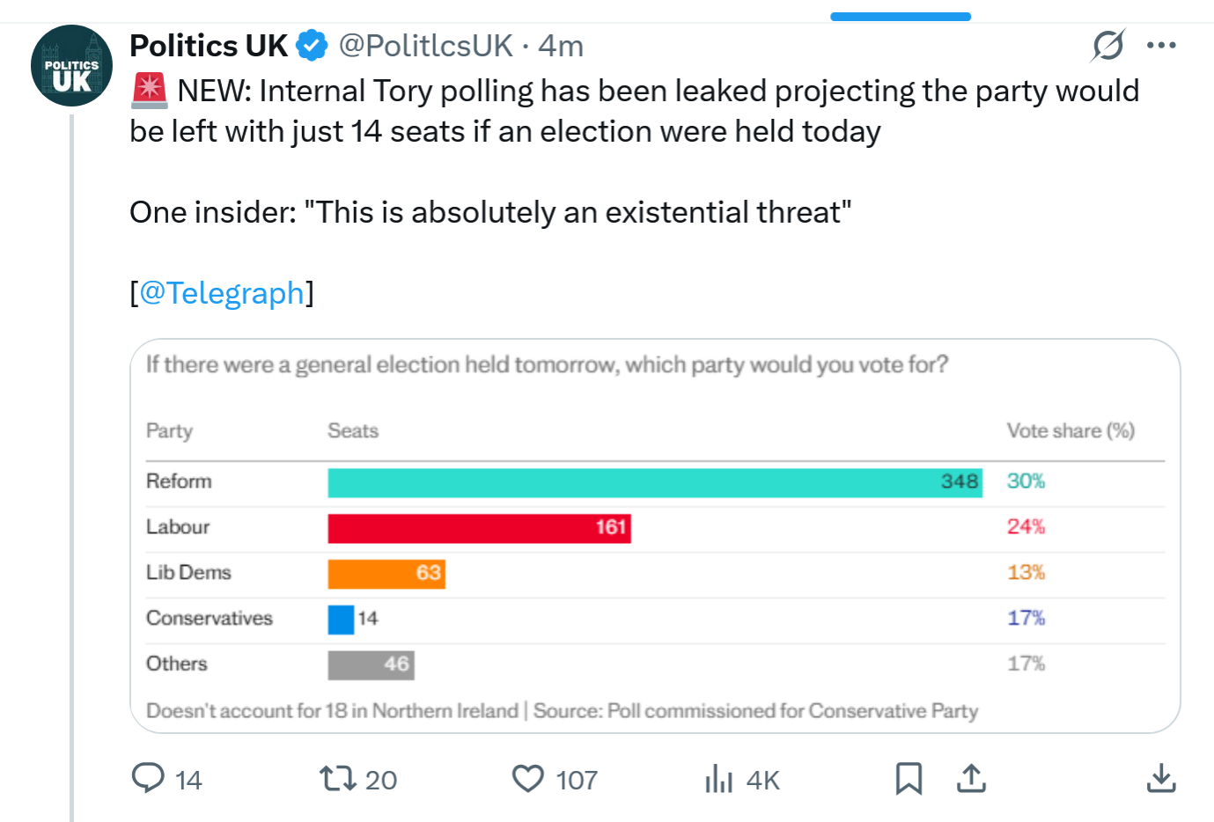This screenshot has width=1214, height=822.
Task: Open the 4m timestamp link
Action: pyautogui.click(x=561, y=45)
